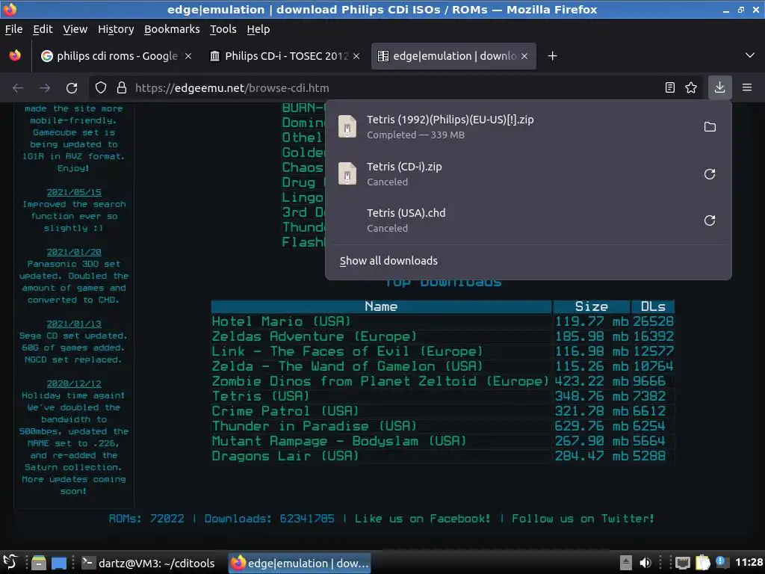Open Zelda - The Wand of Gamelon link
Image resolution: width=765 pixels, height=574 pixels.
pos(347,366)
